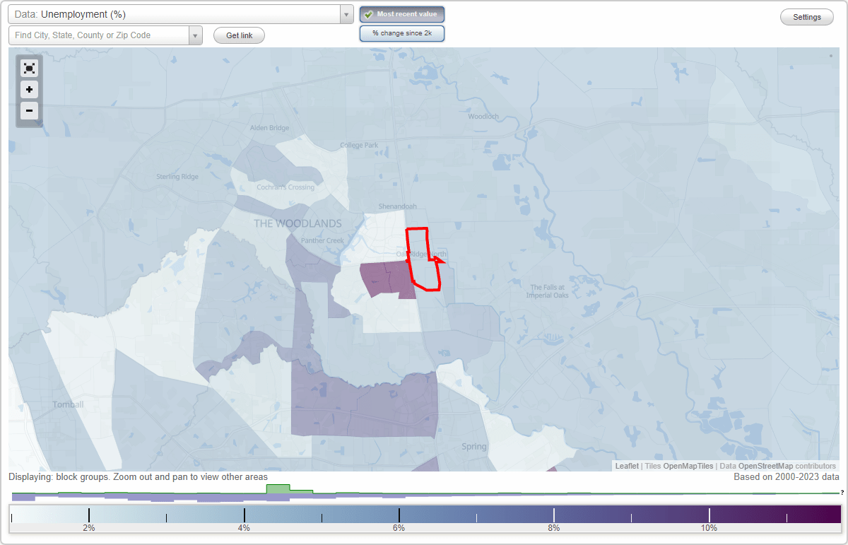Click the Sterling Ridge map label
This screenshot has width=848, height=545.
point(177,176)
